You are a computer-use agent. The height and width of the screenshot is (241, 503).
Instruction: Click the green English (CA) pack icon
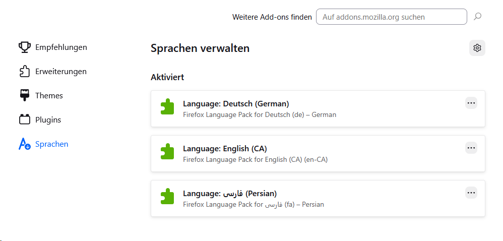coord(167,151)
